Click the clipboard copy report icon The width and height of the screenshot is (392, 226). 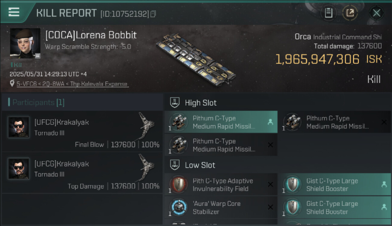coord(328,13)
